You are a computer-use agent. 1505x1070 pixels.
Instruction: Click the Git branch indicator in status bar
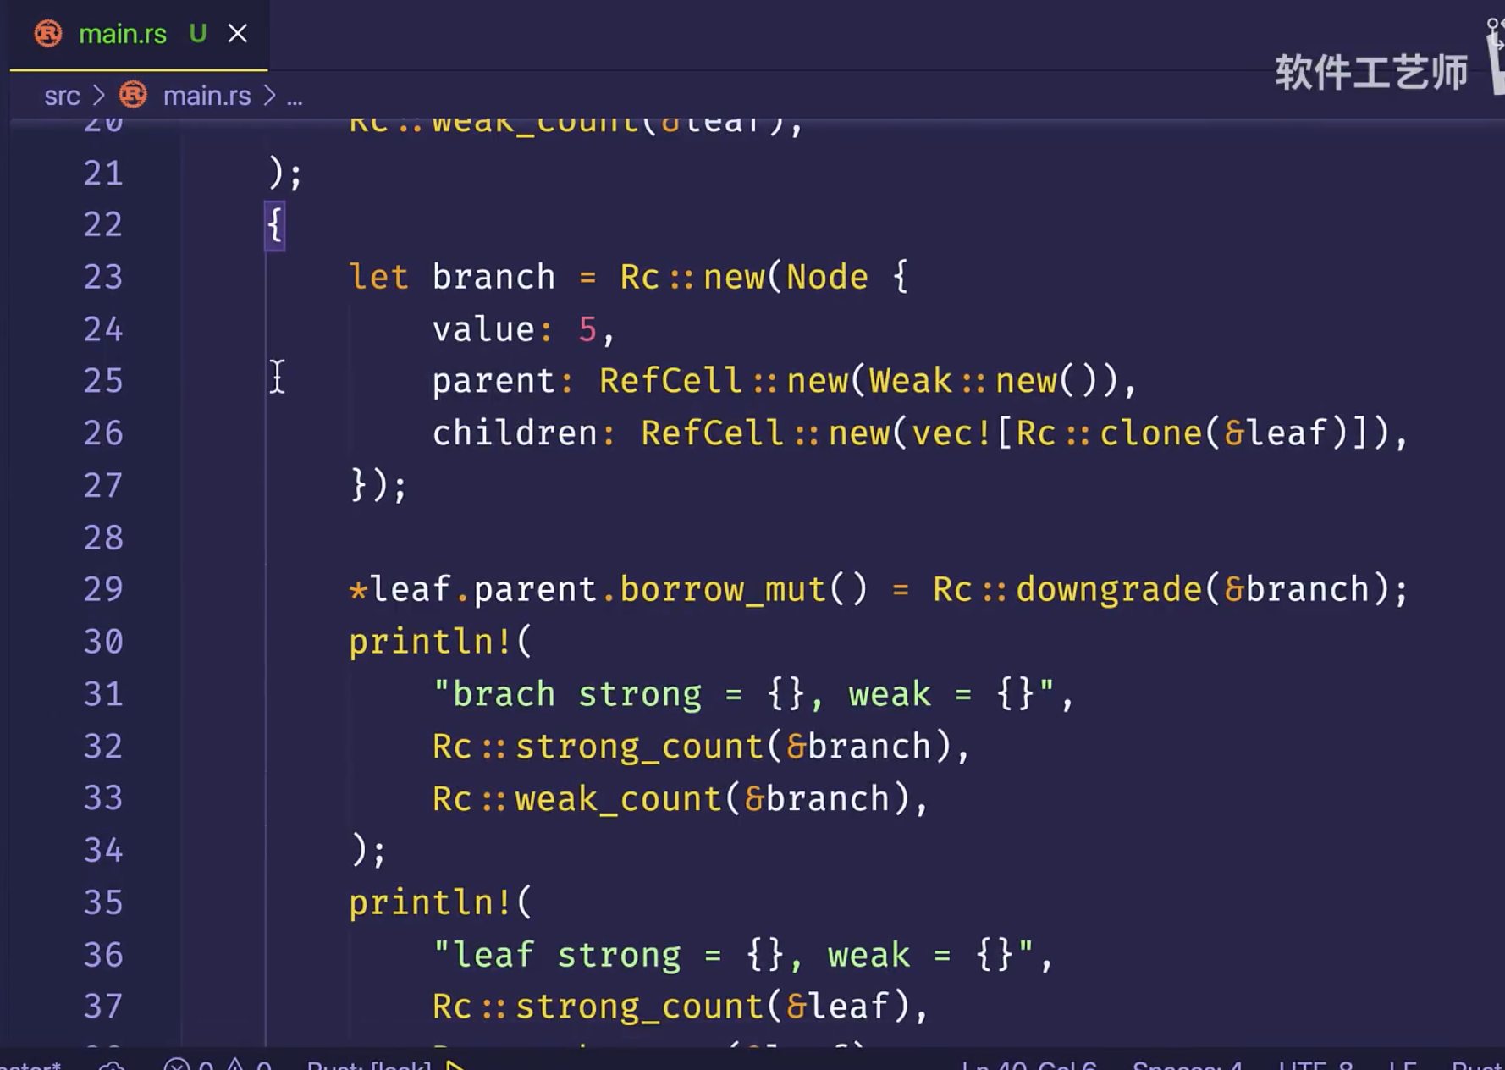[30, 1065]
